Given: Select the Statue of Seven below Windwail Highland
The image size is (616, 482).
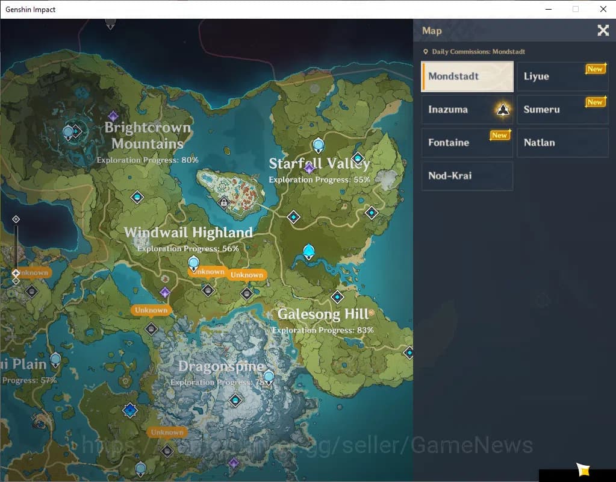Looking at the screenshot, I should pos(193,263).
